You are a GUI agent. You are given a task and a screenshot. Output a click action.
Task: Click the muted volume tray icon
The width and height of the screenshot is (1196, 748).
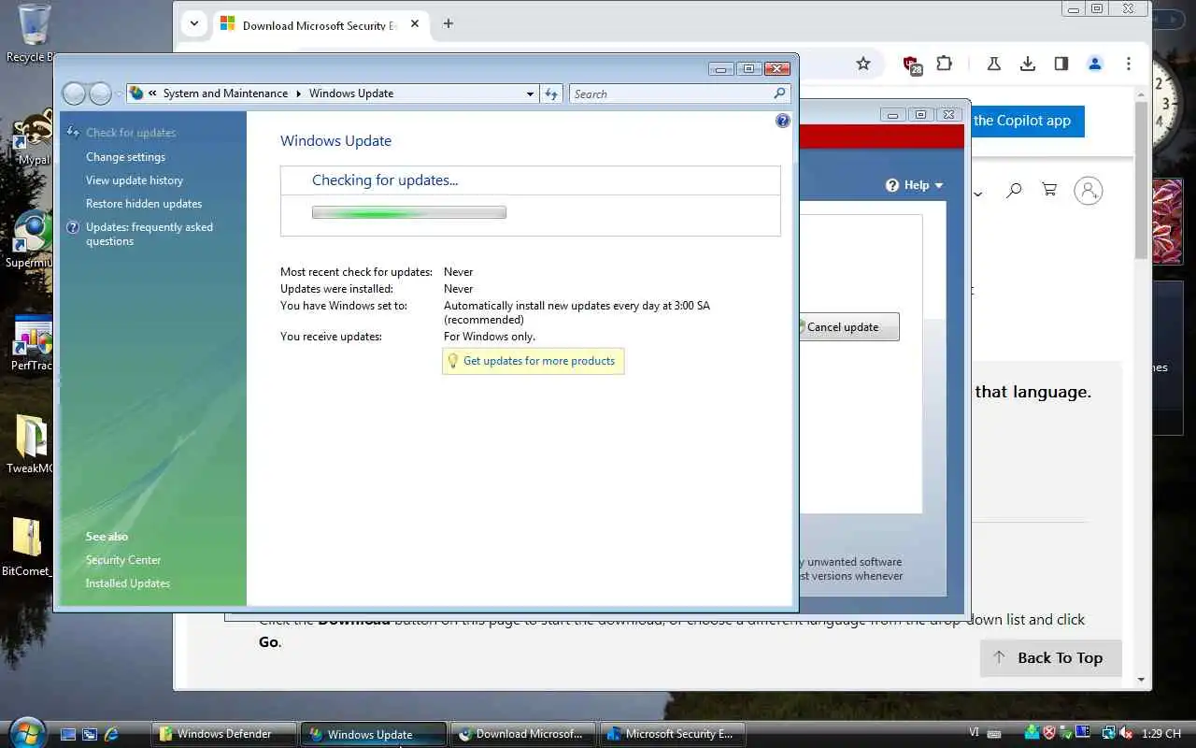(1127, 734)
